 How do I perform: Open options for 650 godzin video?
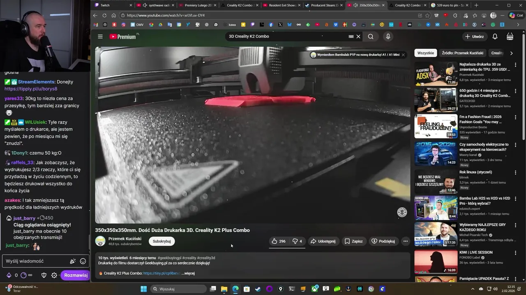click(x=515, y=91)
